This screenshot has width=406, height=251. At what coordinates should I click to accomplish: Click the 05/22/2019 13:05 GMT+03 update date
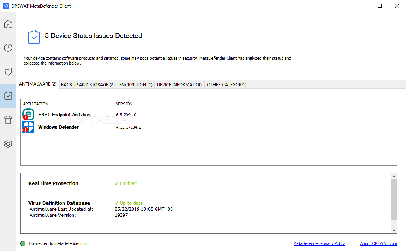pyautogui.click(x=144, y=209)
